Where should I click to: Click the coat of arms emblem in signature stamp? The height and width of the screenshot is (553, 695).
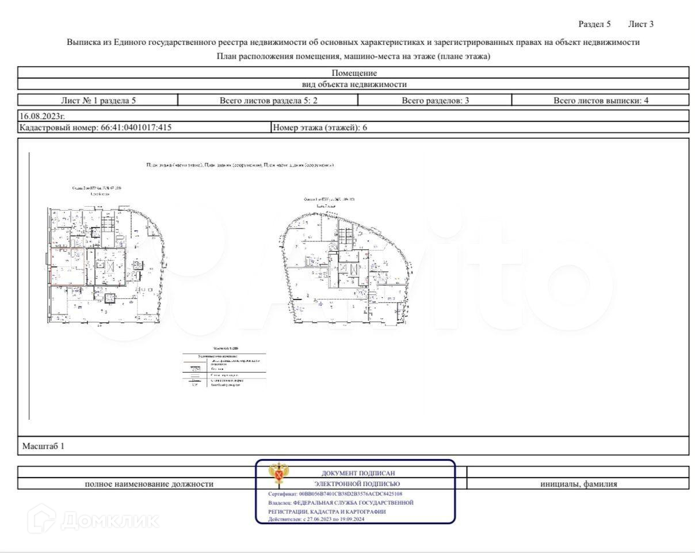[x=279, y=475]
